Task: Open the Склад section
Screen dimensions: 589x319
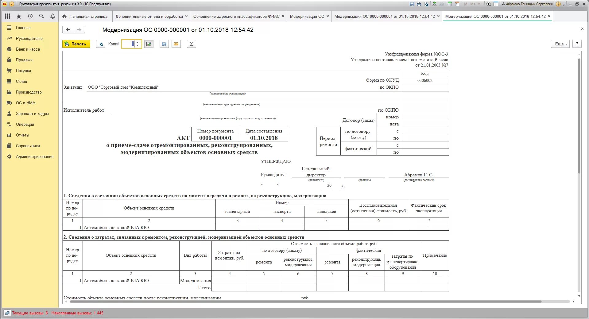Action: click(x=30, y=81)
